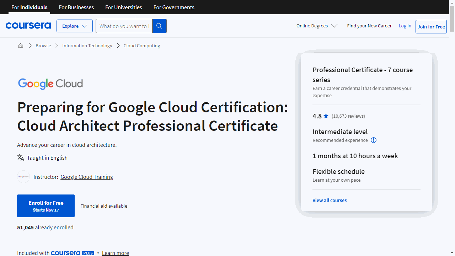Click the 'Intermediate level' text
Screen dimensions: 455x256
(x=340, y=132)
